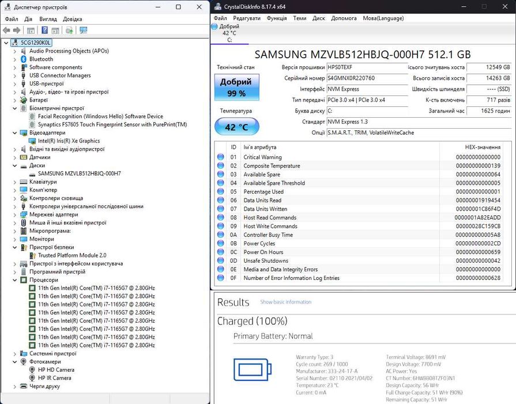Click the firmware version field HPS0TEXF
This screenshot has height=404, width=516.
367,67
